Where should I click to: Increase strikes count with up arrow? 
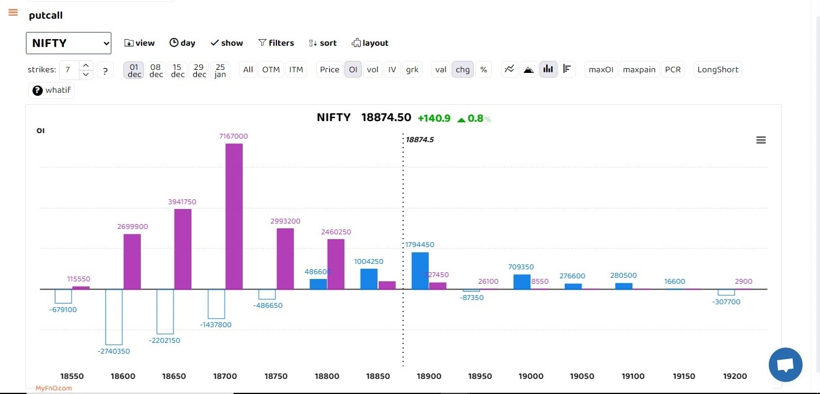click(x=86, y=65)
